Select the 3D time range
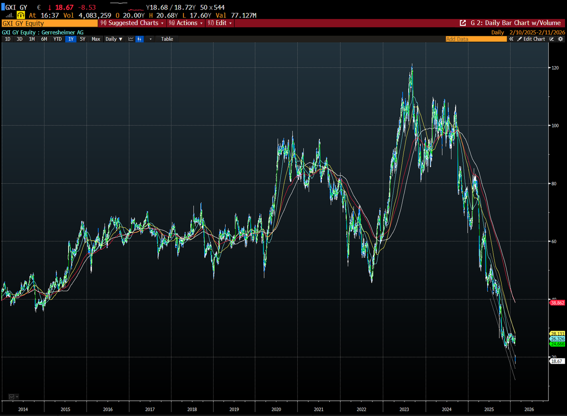567x416 pixels. pos(19,39)
